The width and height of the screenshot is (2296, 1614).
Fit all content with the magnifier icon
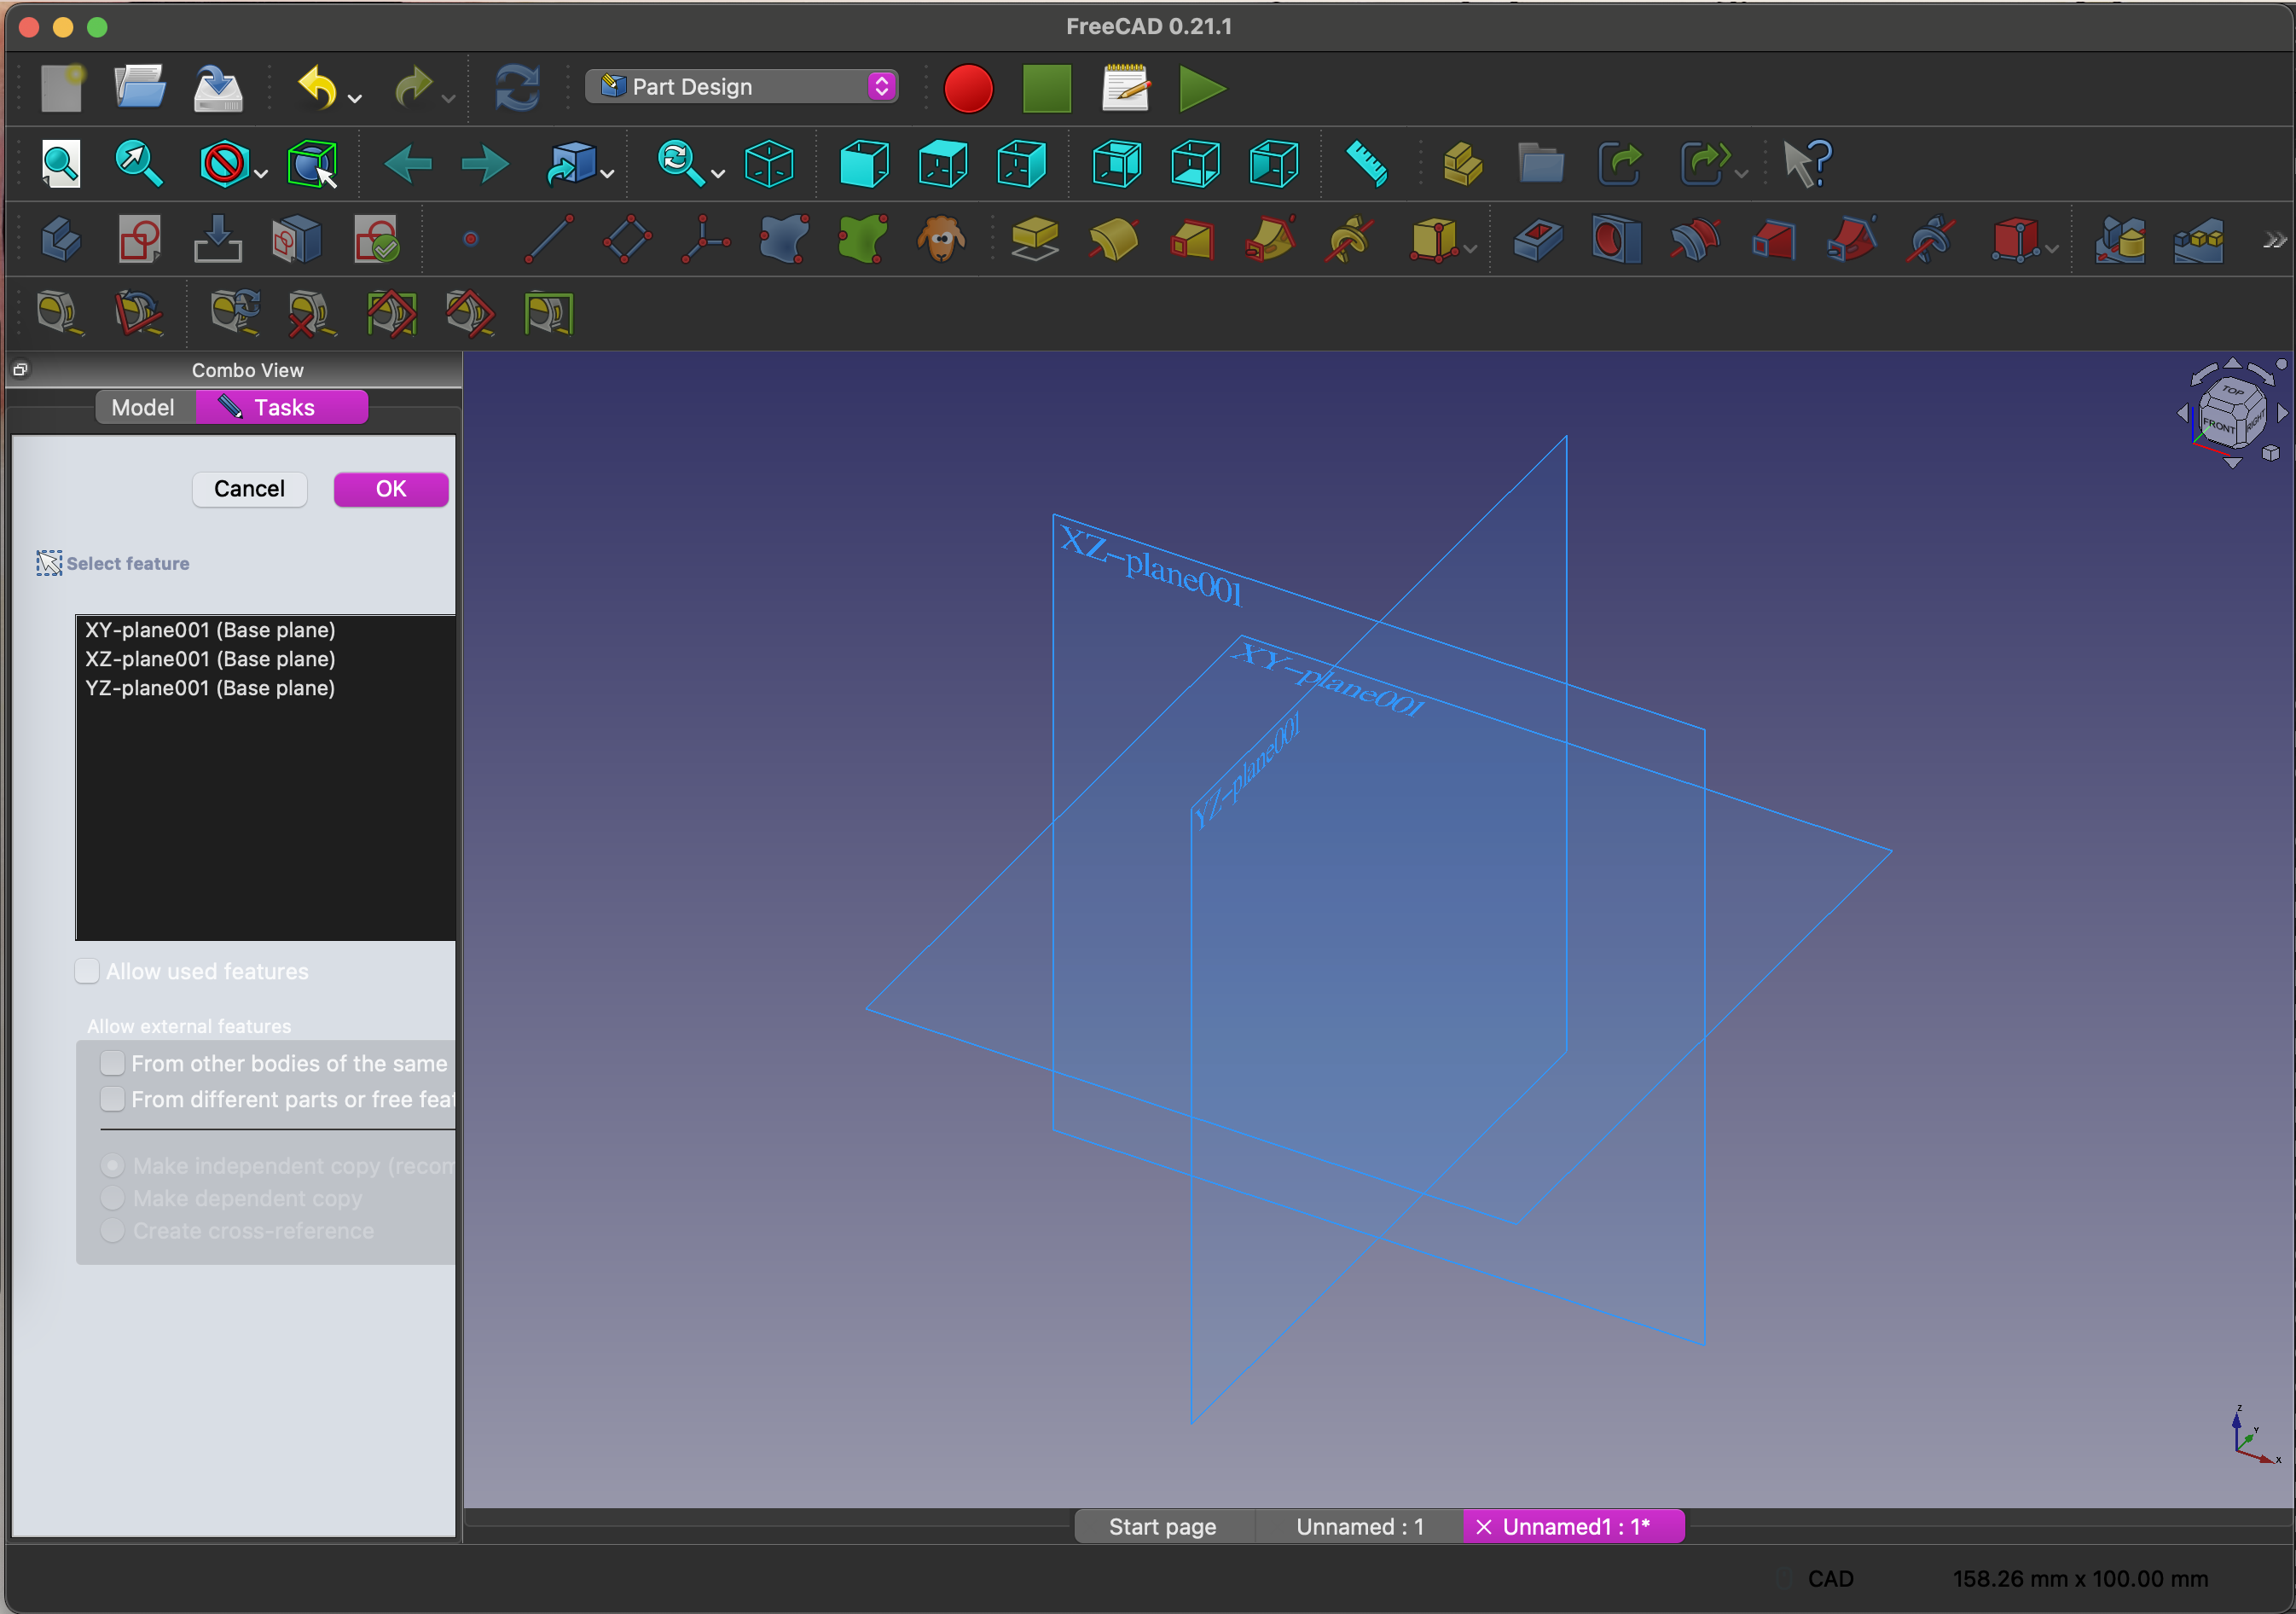[x=61, y=164]
